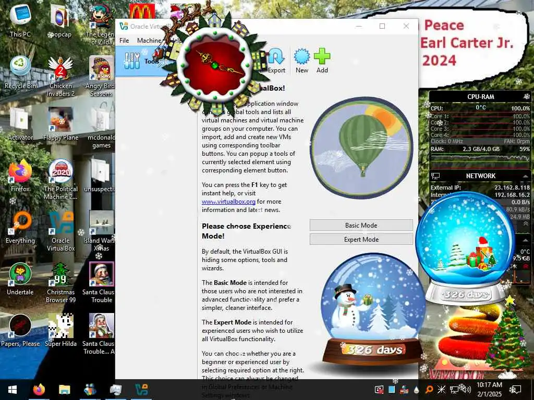Open the network tray icon

tap(454, 390)
